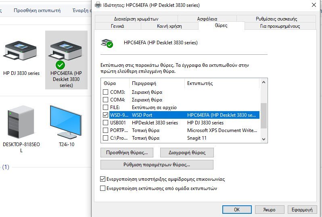
Task: Click the Snagit 11 printer entry
Action: tap(197, 138)
